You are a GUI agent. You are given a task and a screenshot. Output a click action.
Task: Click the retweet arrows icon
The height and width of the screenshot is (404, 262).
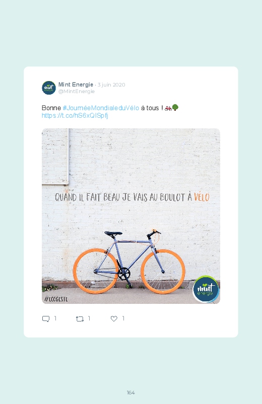point(80,319)
